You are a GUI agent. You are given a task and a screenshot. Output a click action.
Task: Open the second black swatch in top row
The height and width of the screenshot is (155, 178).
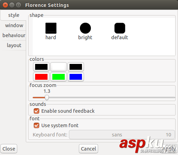pos(76,67)
